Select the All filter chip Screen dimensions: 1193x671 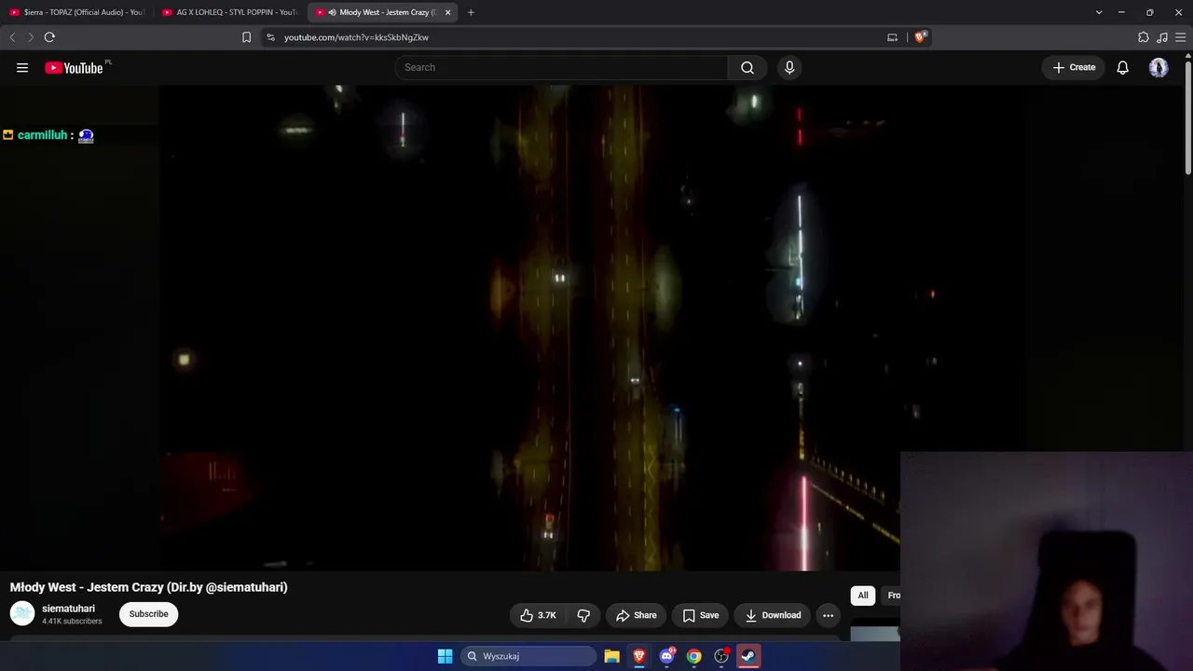coord(863,596)
